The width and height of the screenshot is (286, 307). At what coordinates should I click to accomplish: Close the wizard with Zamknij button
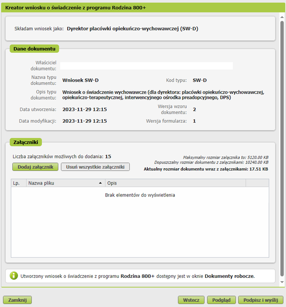pyautogui.click(x=17, y=300)
